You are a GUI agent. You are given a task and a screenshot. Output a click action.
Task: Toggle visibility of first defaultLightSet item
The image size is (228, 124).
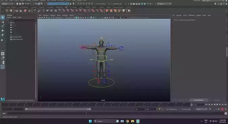(x=11, y=37)
